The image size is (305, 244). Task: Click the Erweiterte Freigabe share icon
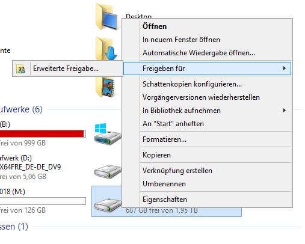click(20, 69)
